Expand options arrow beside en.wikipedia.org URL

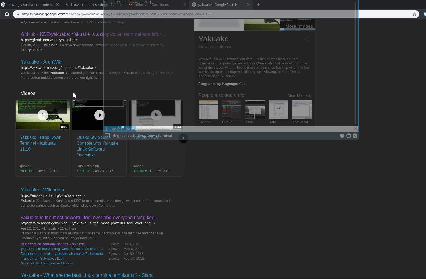click(x=84, y=195)
